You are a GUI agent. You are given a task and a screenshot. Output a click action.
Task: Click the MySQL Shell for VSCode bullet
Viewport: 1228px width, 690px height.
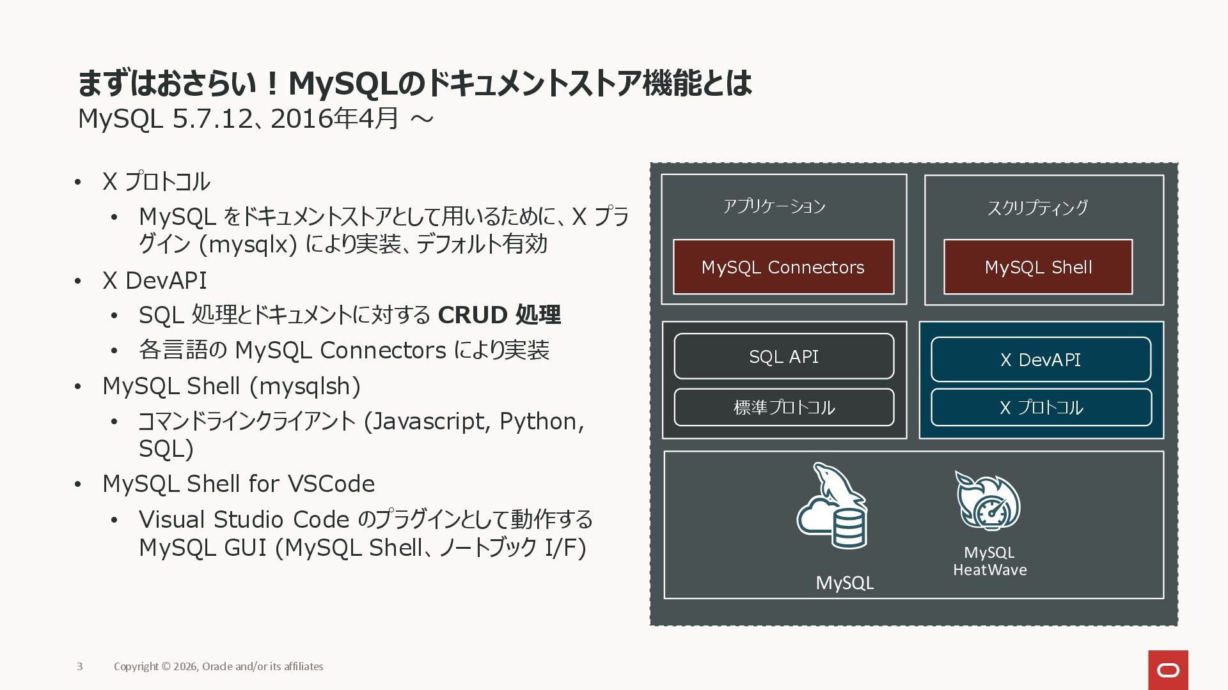[238, 484]
